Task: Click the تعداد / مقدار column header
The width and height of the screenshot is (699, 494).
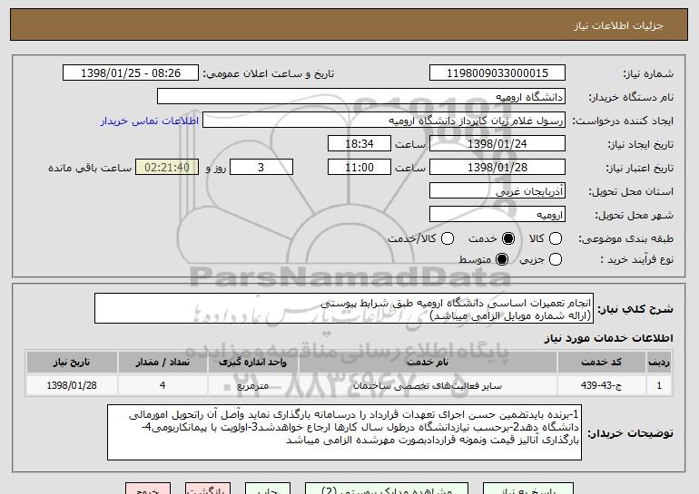Action: [x=162, y=363]
